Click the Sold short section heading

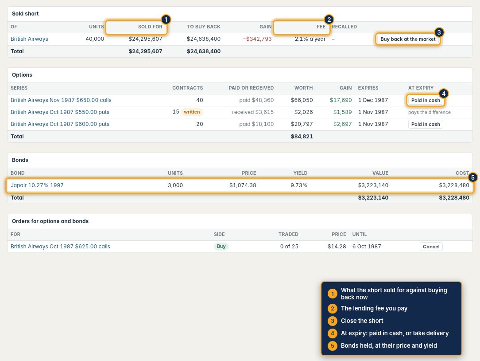click(25, 13)
